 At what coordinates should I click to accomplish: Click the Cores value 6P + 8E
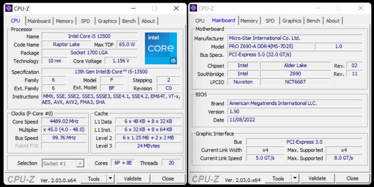(123, 163)
